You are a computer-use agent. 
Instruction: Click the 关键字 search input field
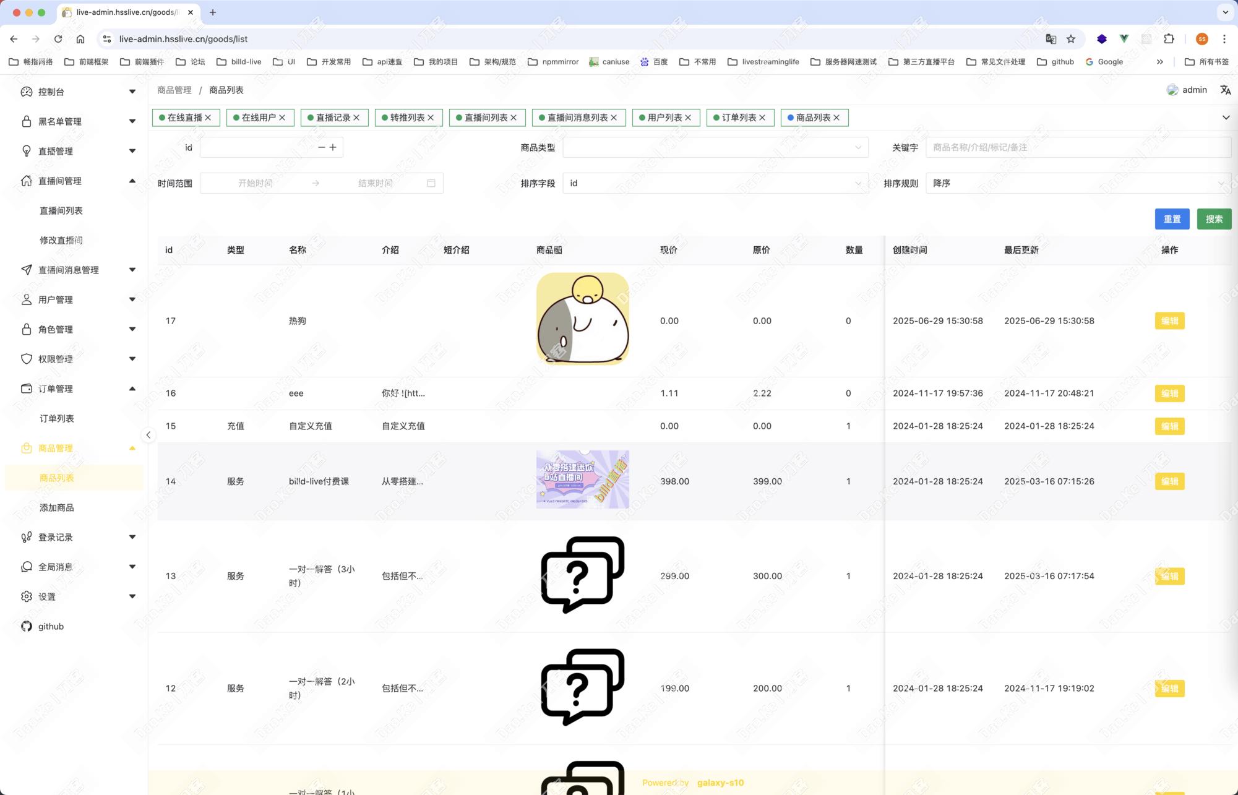[1077, 147]
